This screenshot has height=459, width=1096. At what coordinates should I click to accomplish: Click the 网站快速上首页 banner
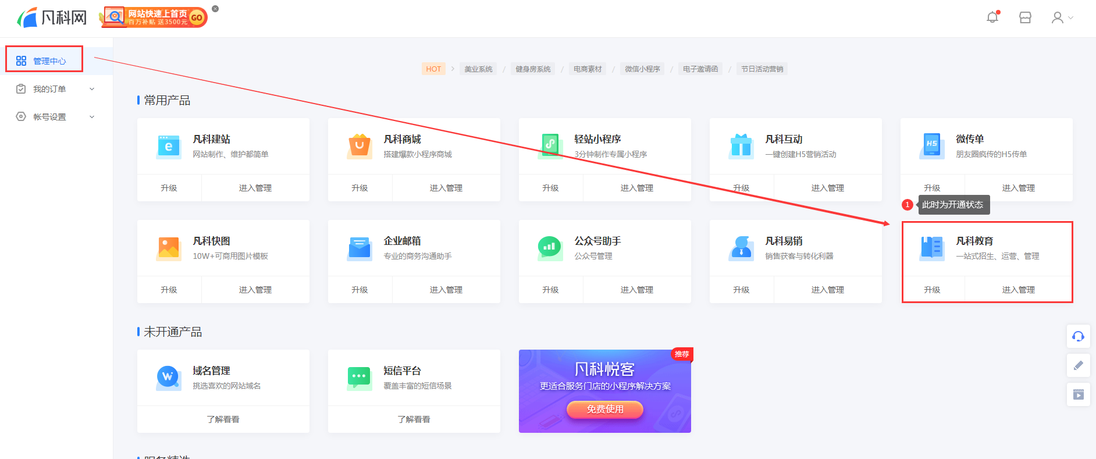tap(154, 17)
